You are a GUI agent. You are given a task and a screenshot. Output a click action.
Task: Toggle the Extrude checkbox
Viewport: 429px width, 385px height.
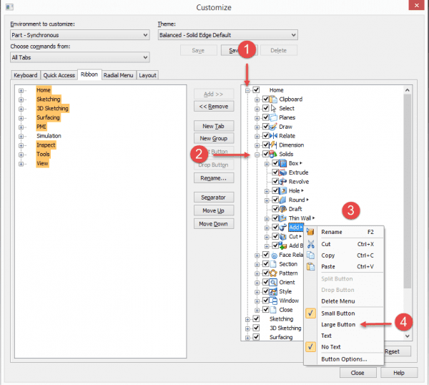point(275,172)
